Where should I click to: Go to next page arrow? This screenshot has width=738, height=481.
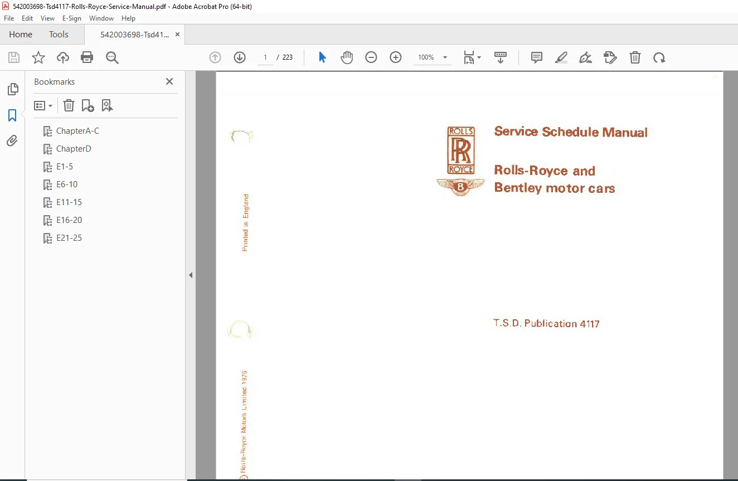(240, 57)
